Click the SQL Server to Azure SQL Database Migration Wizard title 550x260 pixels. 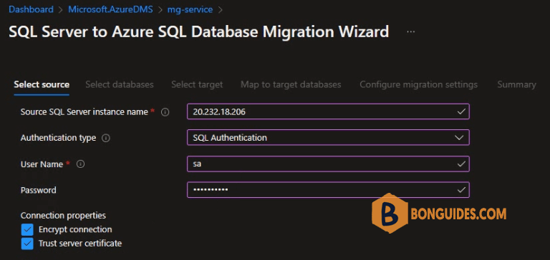198,32
